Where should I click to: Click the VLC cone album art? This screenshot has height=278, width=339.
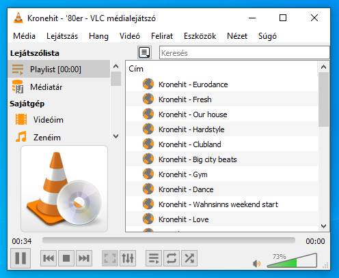pyautogui.click(x=64, y=189)
